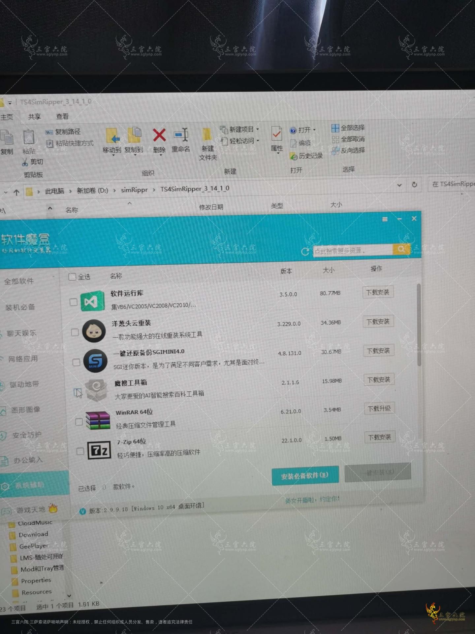
Task: Create a new folder with 新建文件夹 icon
Action: 207,135
